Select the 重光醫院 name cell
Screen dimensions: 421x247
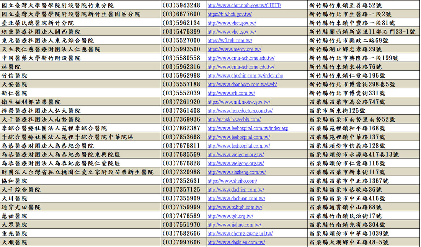pos(80,234)
